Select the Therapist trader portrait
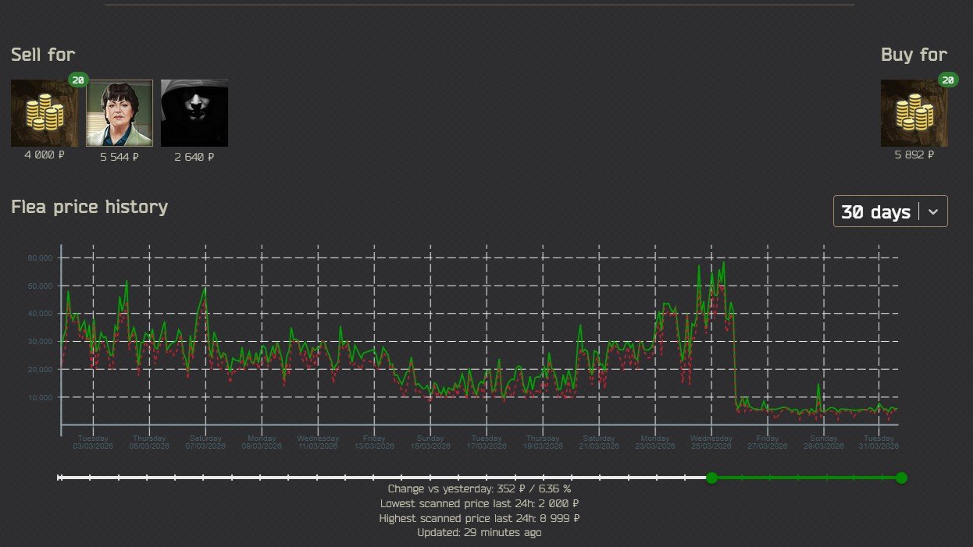Viewport: 973px width, 547px height. tap(119, 113)
